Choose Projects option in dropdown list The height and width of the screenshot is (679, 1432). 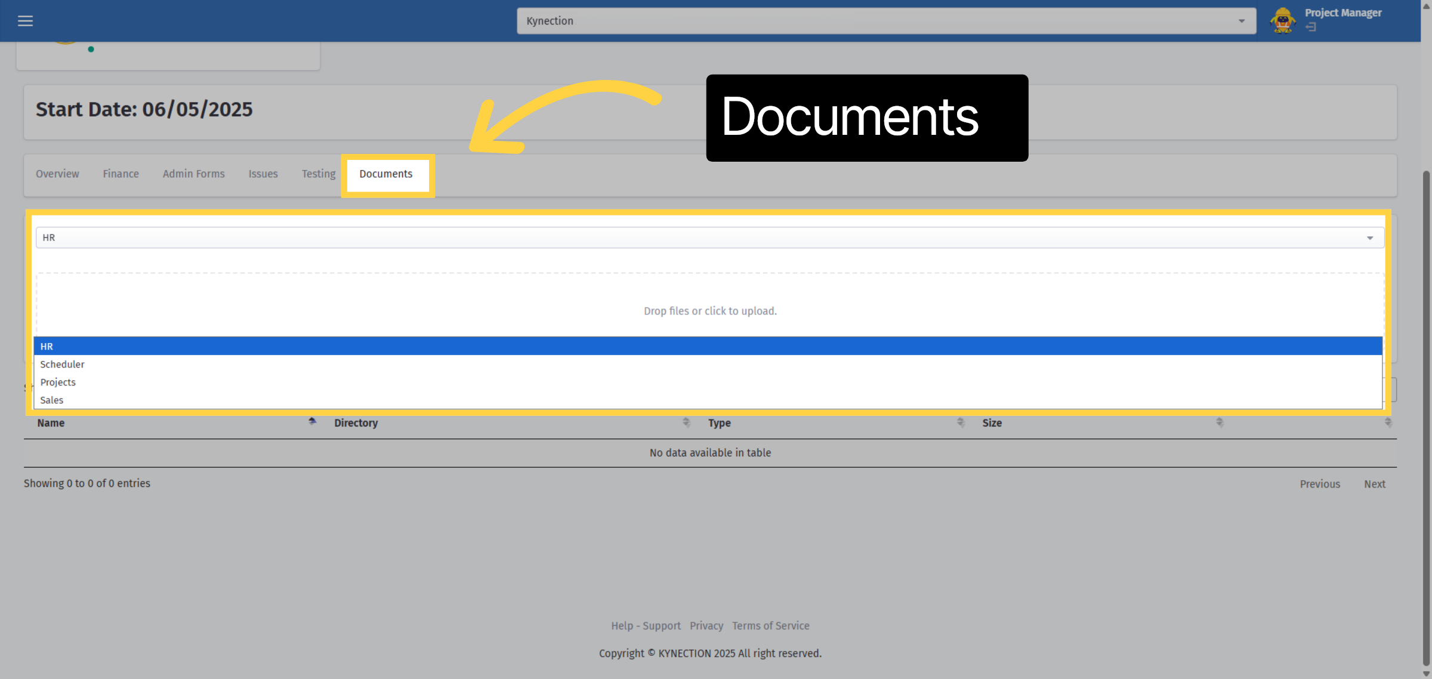click(x=708, y=382)
